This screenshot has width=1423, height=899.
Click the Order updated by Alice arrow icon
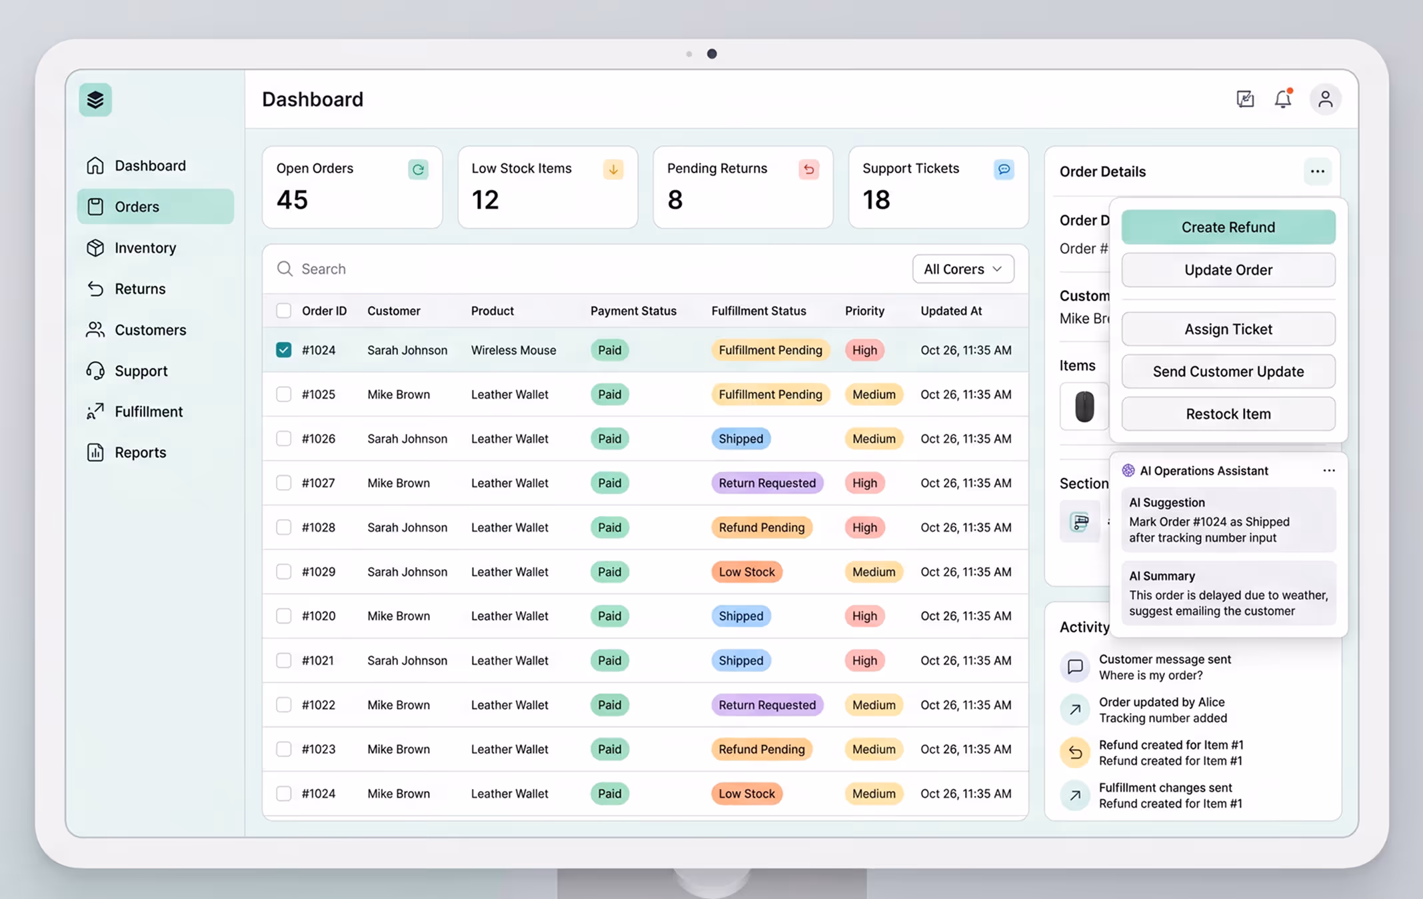tap(1075, 710)
